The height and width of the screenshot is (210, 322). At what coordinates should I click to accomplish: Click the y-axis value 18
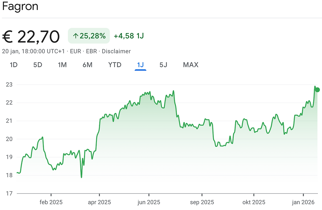point(9,175)
